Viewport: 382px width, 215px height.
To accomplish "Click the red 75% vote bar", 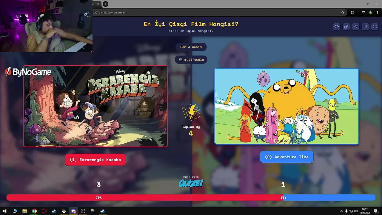I will (145, 198).
